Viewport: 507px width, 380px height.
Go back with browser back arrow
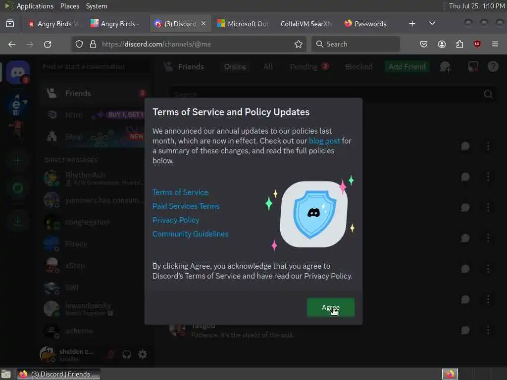(12, 44)
